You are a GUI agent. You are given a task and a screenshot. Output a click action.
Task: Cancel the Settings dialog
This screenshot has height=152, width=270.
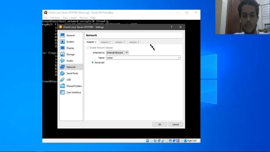click(175, 125)
